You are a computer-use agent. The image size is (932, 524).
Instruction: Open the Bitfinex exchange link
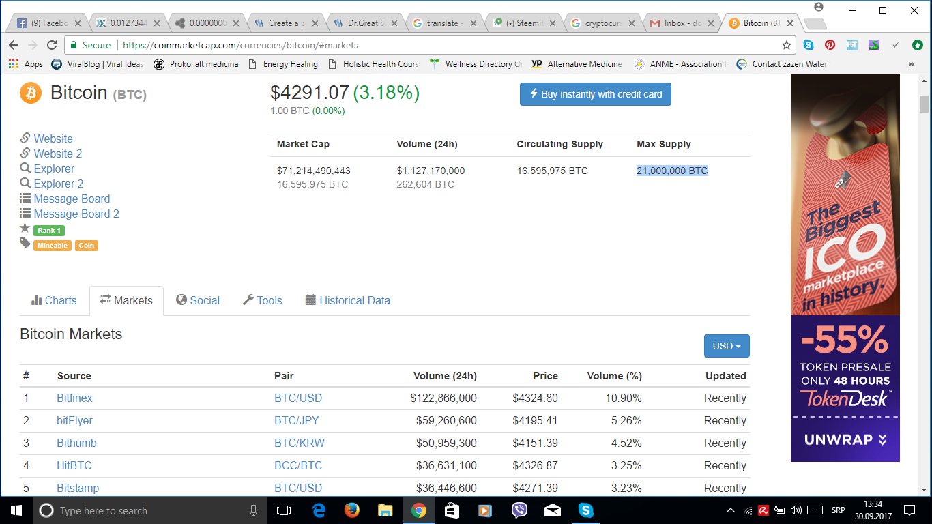click(74, 398)
